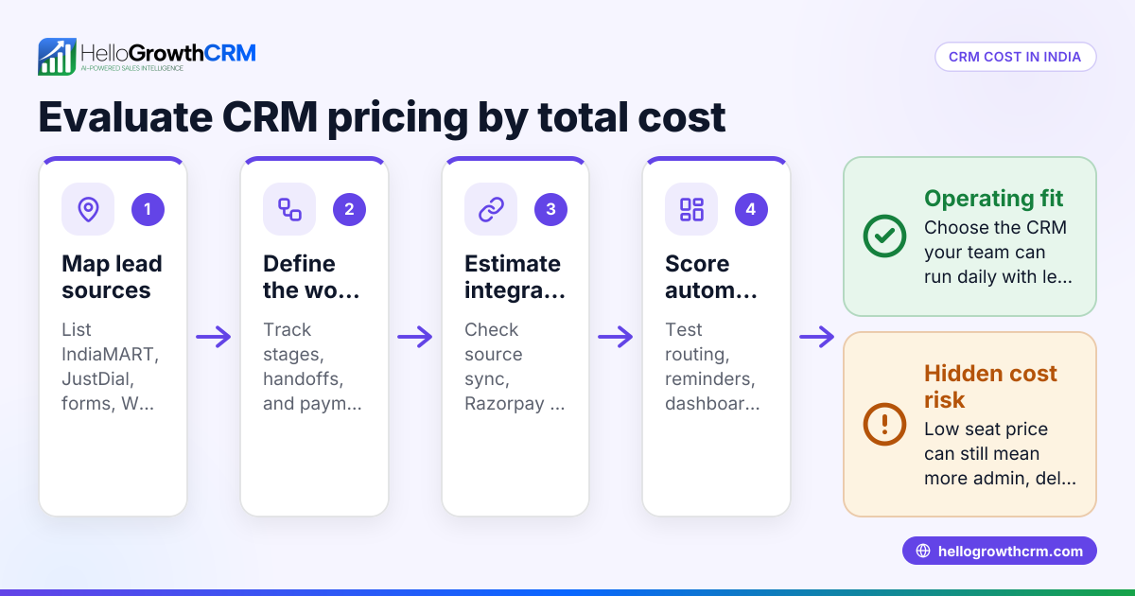Screen dimensions: 1135x596
Task: Click the HelloGrowthCRM bar chart logo
Action: pyautogui.click(x=57, y=57)
